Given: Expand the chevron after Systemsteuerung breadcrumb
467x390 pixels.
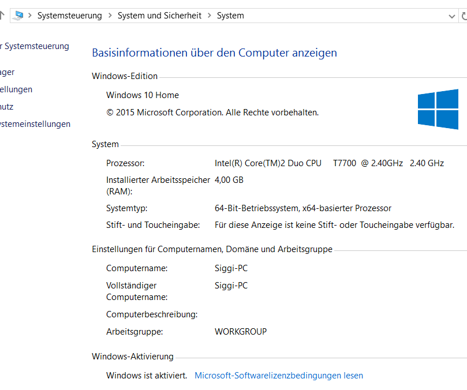Looking at the screenshot, I should click(x=110, y=16).
